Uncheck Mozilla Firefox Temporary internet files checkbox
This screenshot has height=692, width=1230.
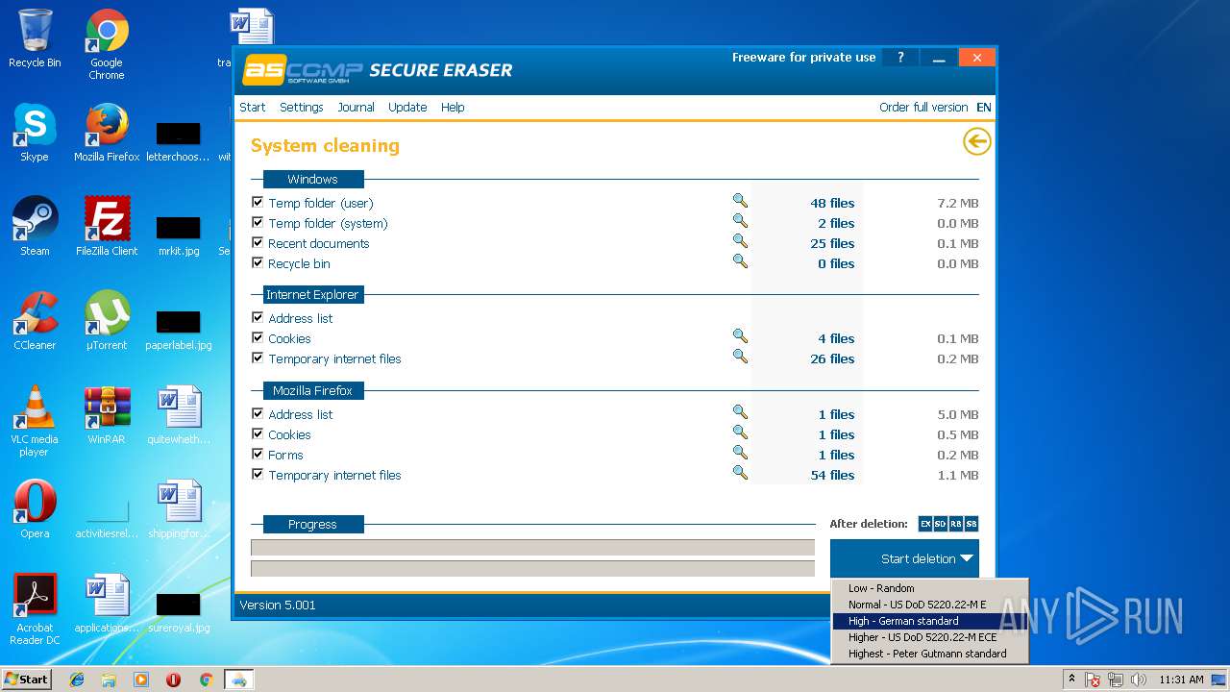258,475
